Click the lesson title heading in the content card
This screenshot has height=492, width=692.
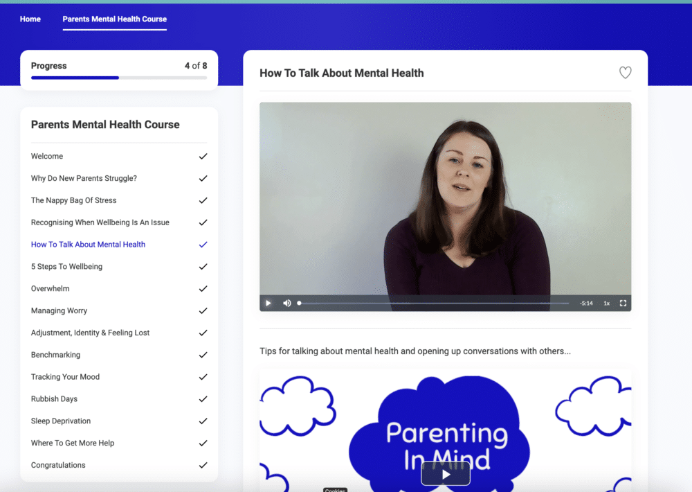point(342,73)
